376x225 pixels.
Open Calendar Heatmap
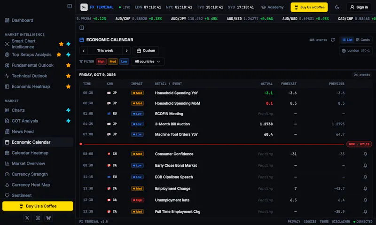click(x=30, y=153)
